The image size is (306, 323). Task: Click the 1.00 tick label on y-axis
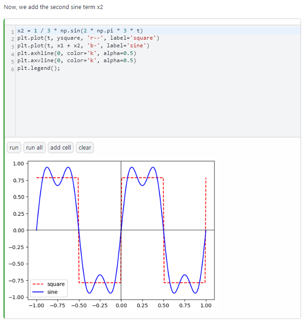tap(18, 163)
